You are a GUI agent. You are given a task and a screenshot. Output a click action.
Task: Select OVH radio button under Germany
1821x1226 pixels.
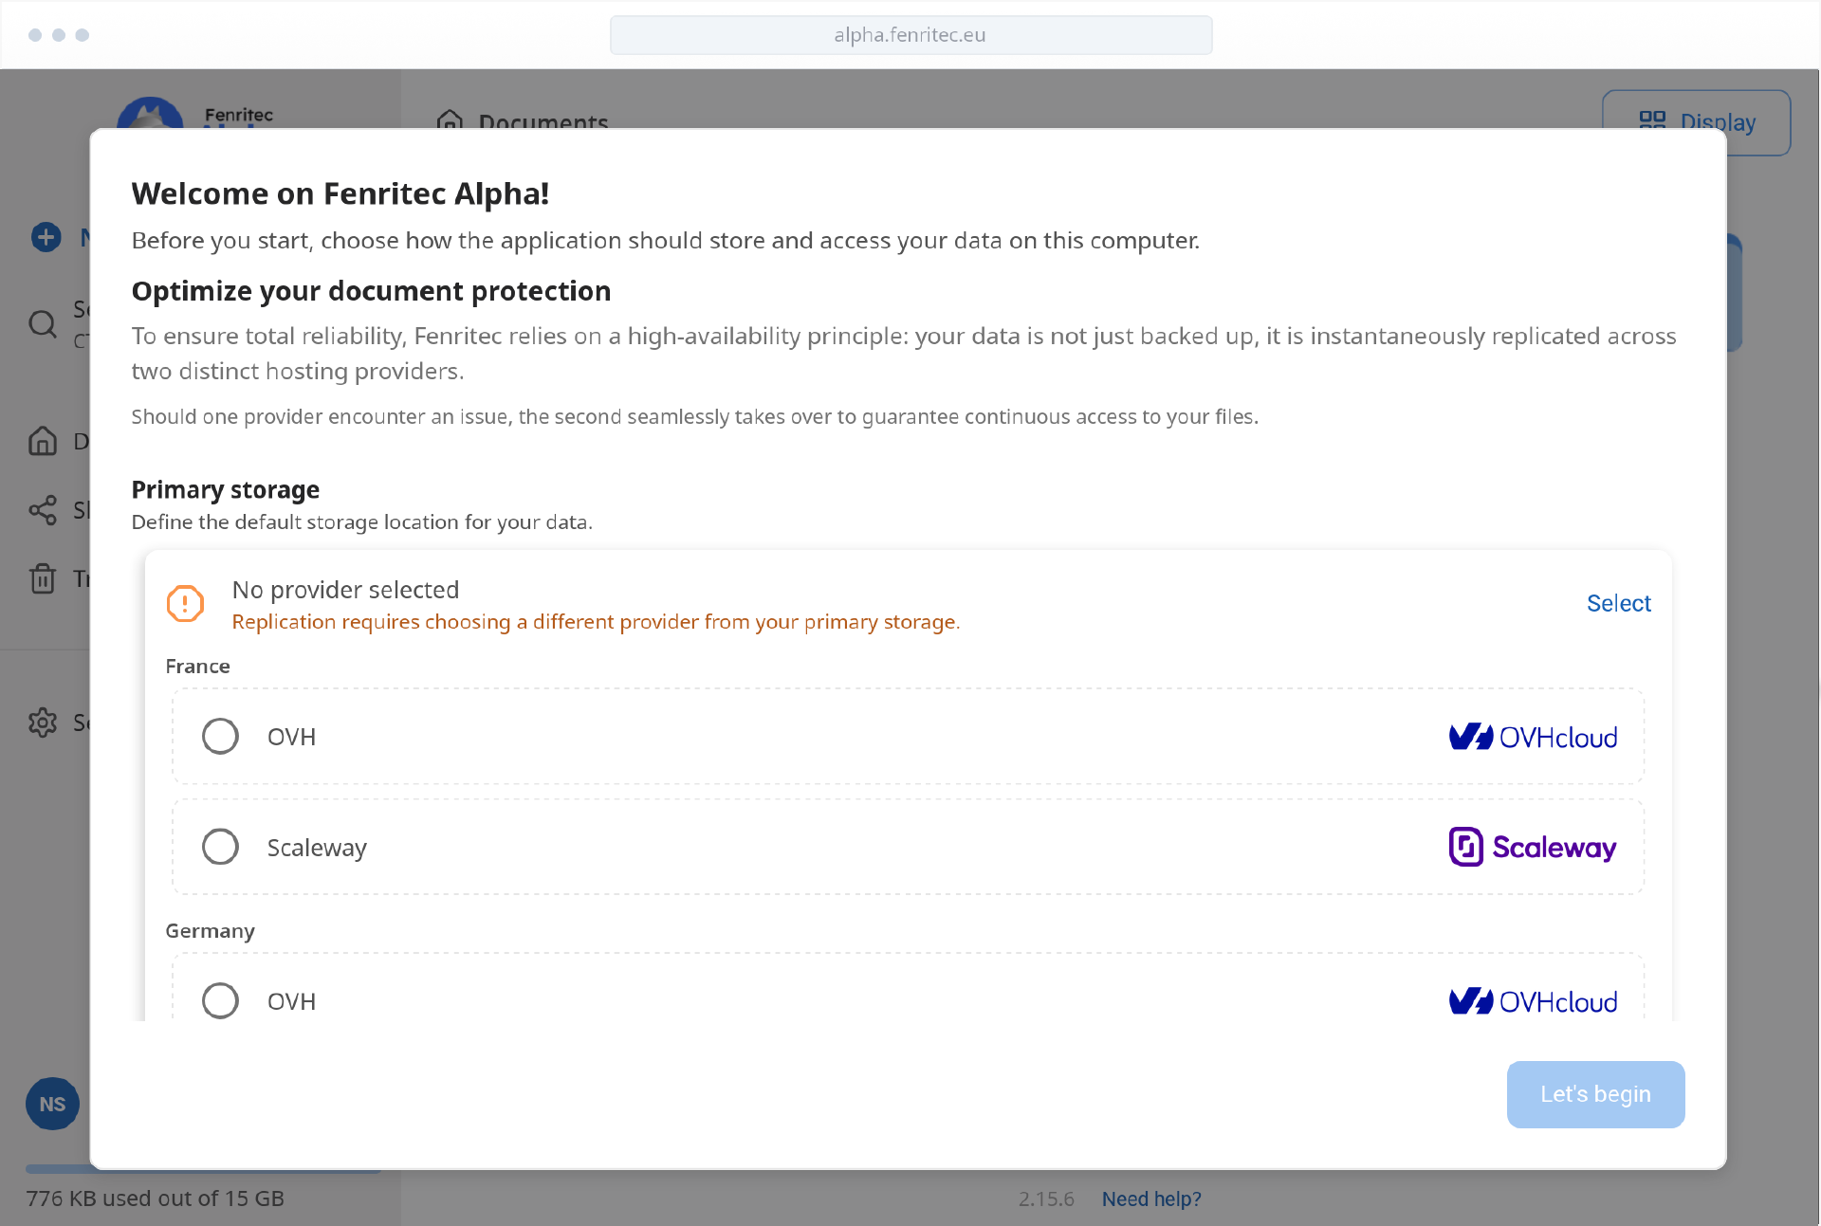coord(220,1000)
